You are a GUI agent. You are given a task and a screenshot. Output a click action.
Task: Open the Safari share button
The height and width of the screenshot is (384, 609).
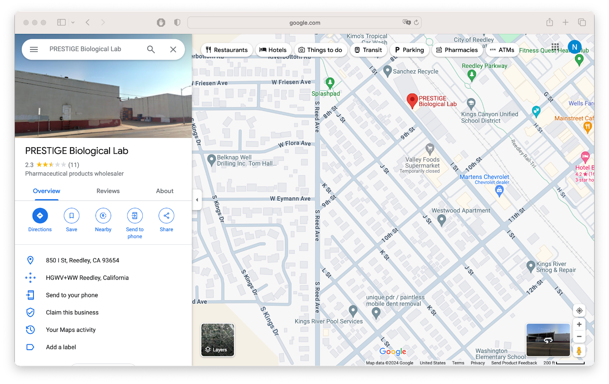[x=550, y=22]
